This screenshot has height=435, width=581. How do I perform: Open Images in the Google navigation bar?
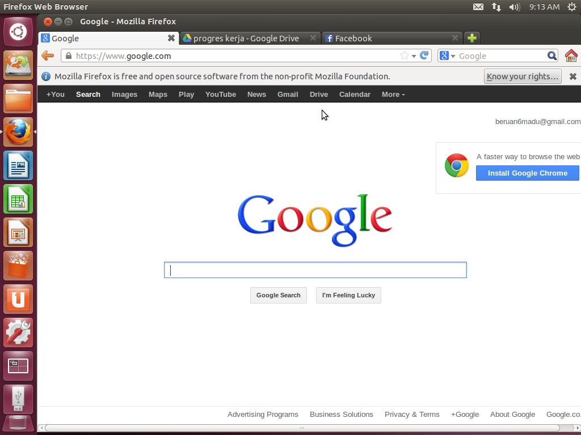(x=124, y=95)
